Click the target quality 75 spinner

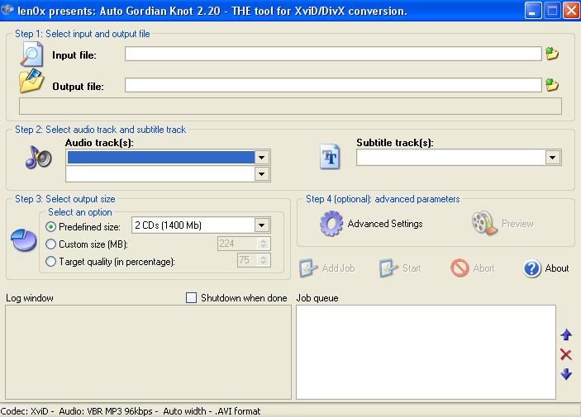[x=263, y=260]
